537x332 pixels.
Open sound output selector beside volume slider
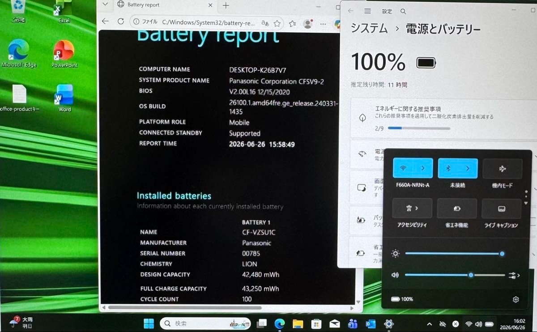point(514,276)
